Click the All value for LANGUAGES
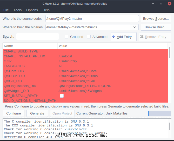This screenshot has width=174, height=141. pyautogui.click(x=60, y=66)
